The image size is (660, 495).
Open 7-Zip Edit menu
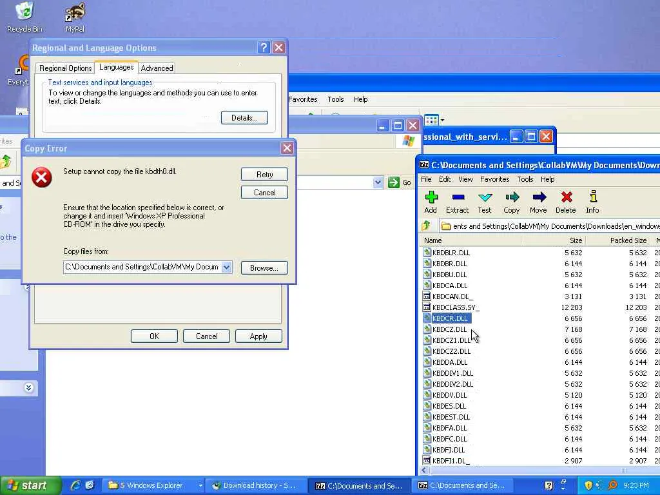click(x=445, y=179)
